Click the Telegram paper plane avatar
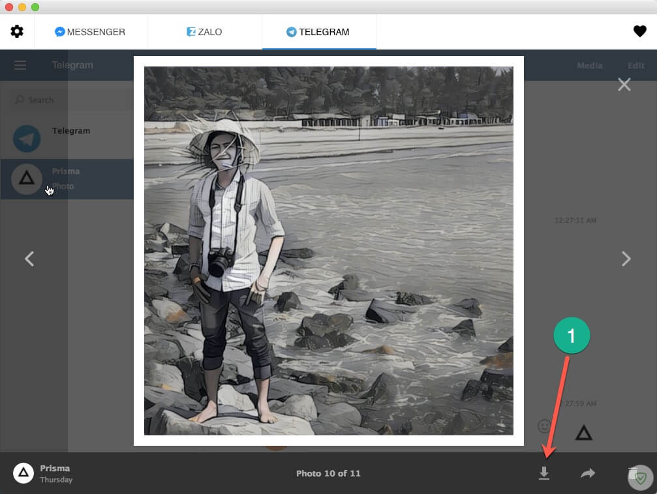 [27, 139]
